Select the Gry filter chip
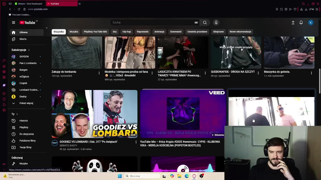Viewport: 321px width, 180px height. tap(115, 32)
